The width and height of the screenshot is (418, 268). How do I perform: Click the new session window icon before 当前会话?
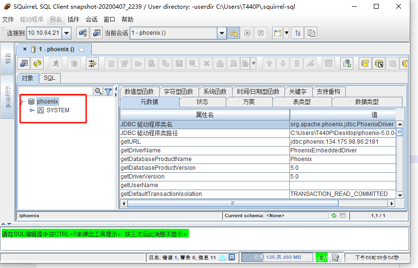pyautogui.click(x=97, y=33)
